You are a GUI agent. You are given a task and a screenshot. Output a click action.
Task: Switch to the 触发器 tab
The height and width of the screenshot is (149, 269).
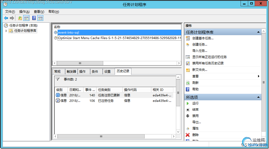(71, 71)
